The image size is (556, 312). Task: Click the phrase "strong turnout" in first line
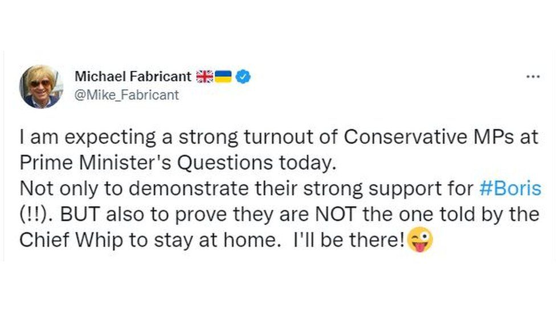click(246, 138)
